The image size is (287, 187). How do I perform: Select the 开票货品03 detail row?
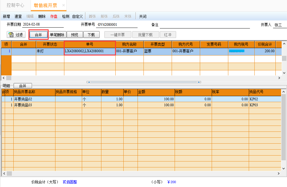pyautogui.click(x=141, y=105)
